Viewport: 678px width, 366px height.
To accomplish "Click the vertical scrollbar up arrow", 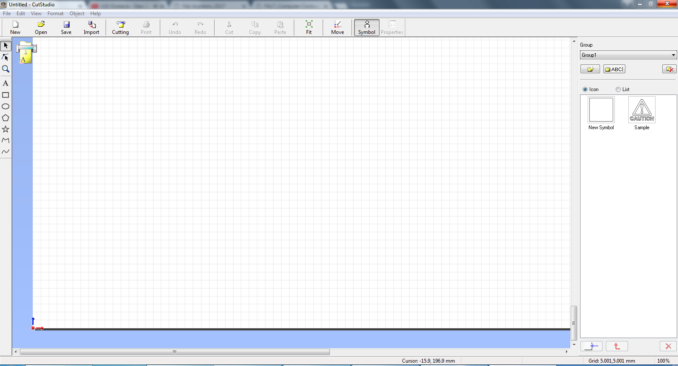I will click(x=574, y=42).
